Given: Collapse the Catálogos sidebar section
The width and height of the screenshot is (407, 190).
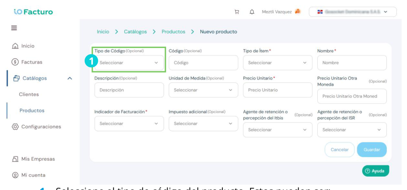Looking at the screenshot, I should tap(69, 78).
